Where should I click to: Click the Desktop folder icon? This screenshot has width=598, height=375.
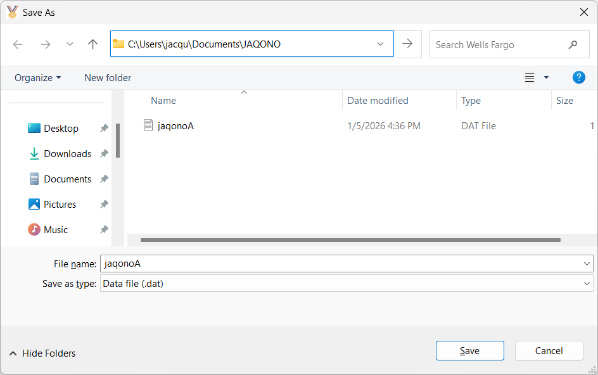[34, 128]
